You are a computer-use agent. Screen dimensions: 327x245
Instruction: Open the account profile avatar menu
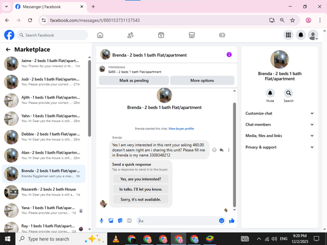[313, 35]
